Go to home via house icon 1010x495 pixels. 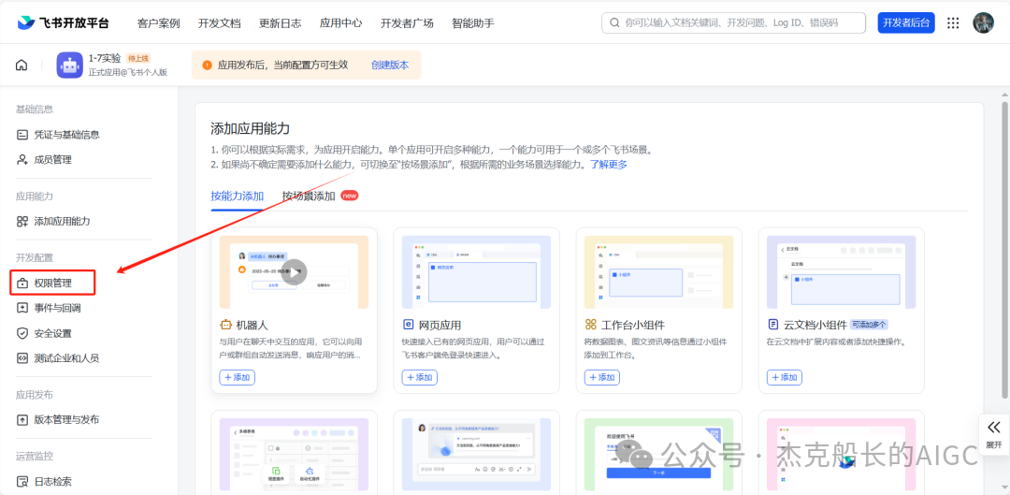pyautogui.click(x=22, y=66)
